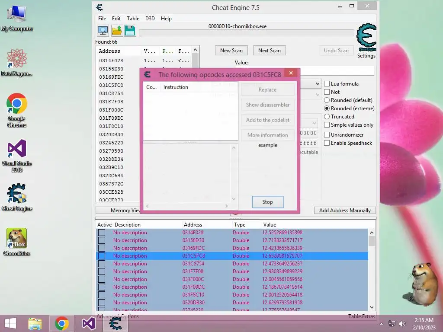Click the Description column header

[x=128, y=225]
